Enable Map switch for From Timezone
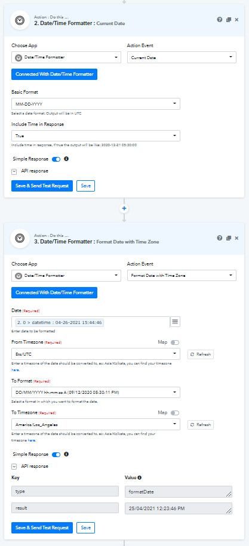 point(175,343)
